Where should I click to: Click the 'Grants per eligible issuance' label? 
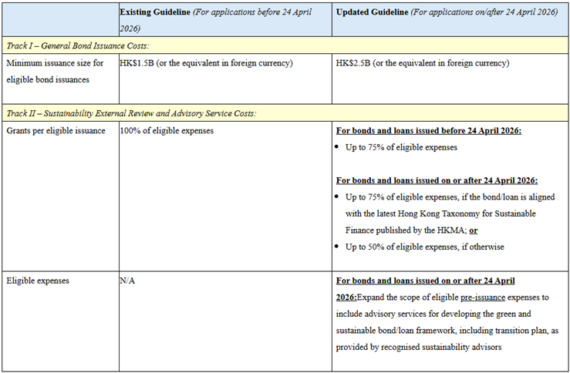tap(54, 130)
